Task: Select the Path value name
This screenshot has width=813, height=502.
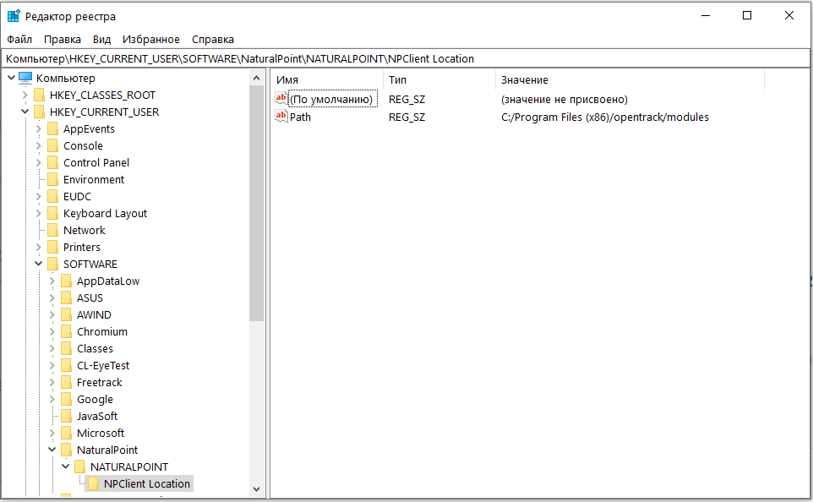Action: point(300,117)
